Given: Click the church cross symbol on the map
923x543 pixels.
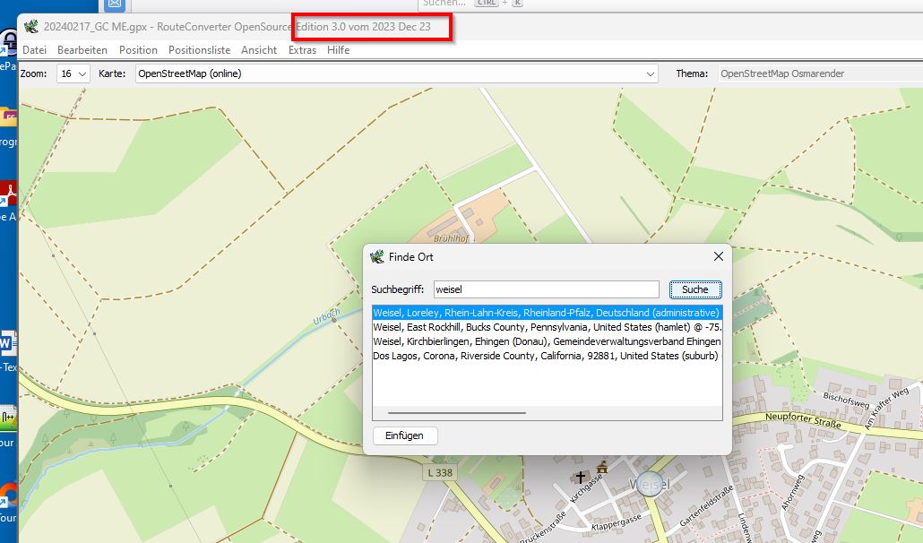Looking at the screenshot, I should pos(581,478).
